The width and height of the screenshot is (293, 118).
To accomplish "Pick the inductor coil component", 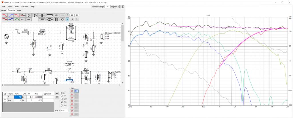I will coord(42,19).
